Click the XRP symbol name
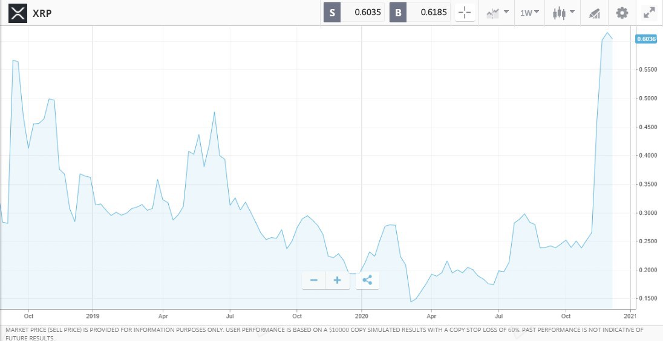This screenshot has height=341, width=663. [42, 13]
